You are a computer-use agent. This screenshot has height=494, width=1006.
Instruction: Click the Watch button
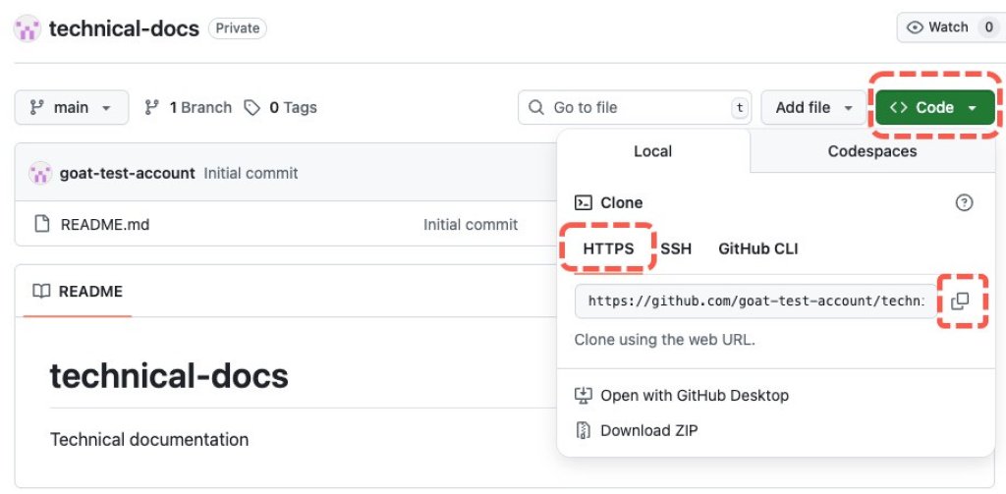[951, 27]
